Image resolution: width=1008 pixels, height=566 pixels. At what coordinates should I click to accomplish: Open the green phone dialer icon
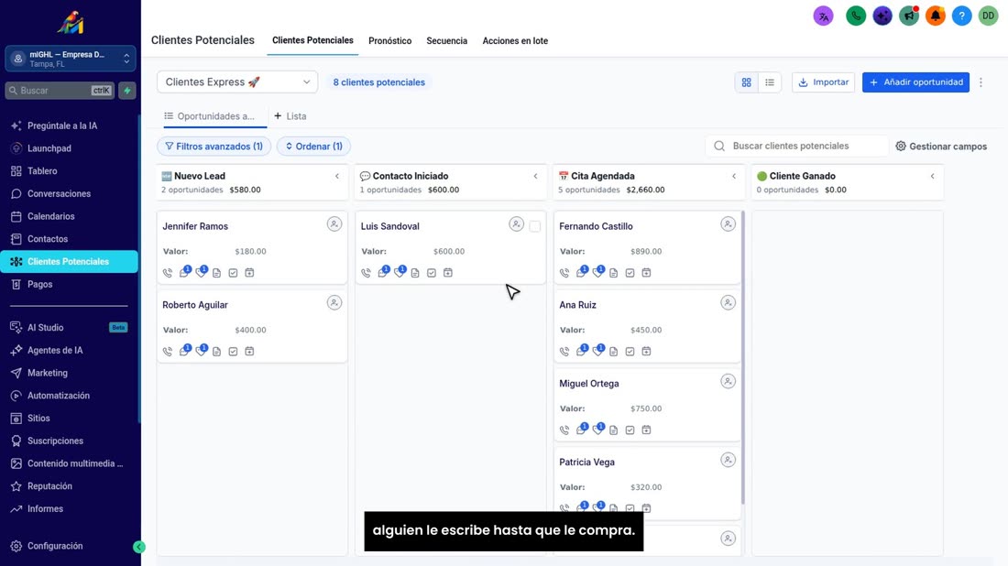[856, 16]
